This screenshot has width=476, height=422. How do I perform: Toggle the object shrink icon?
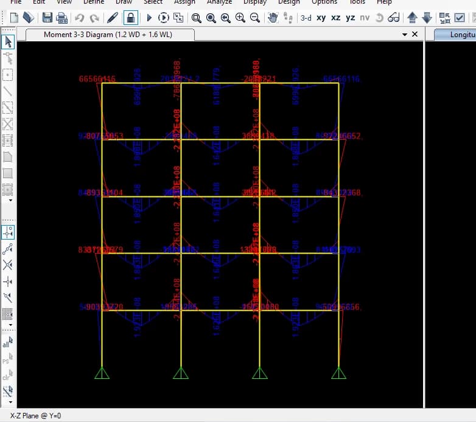point(445,18)
